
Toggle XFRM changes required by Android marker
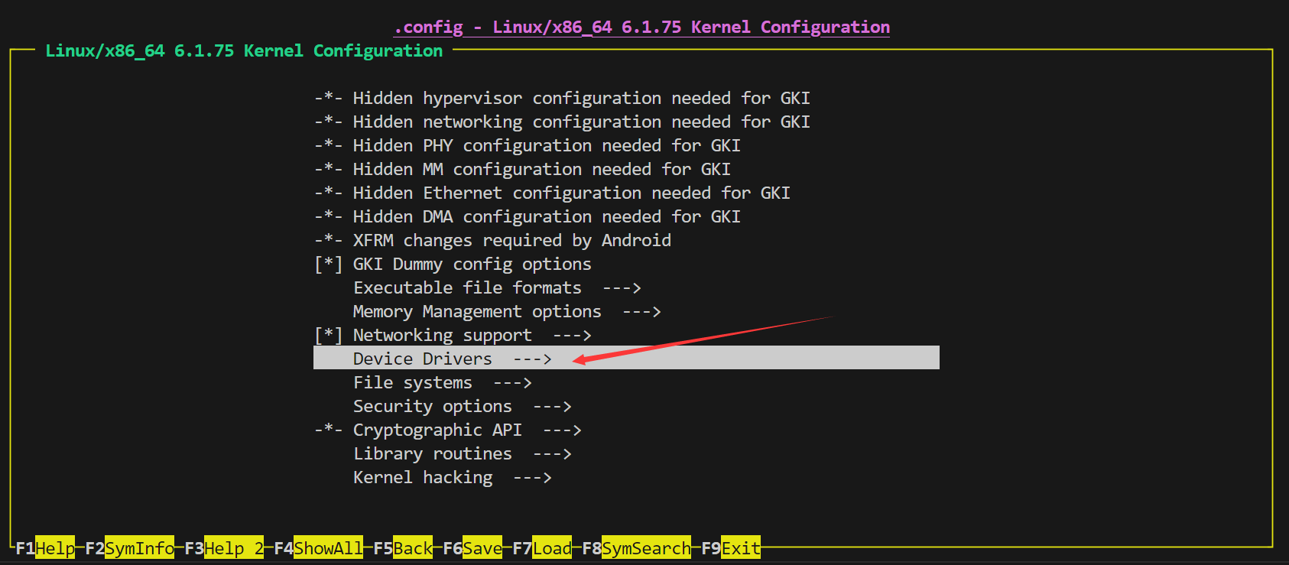pyautogui.click(x=329, y=241)
